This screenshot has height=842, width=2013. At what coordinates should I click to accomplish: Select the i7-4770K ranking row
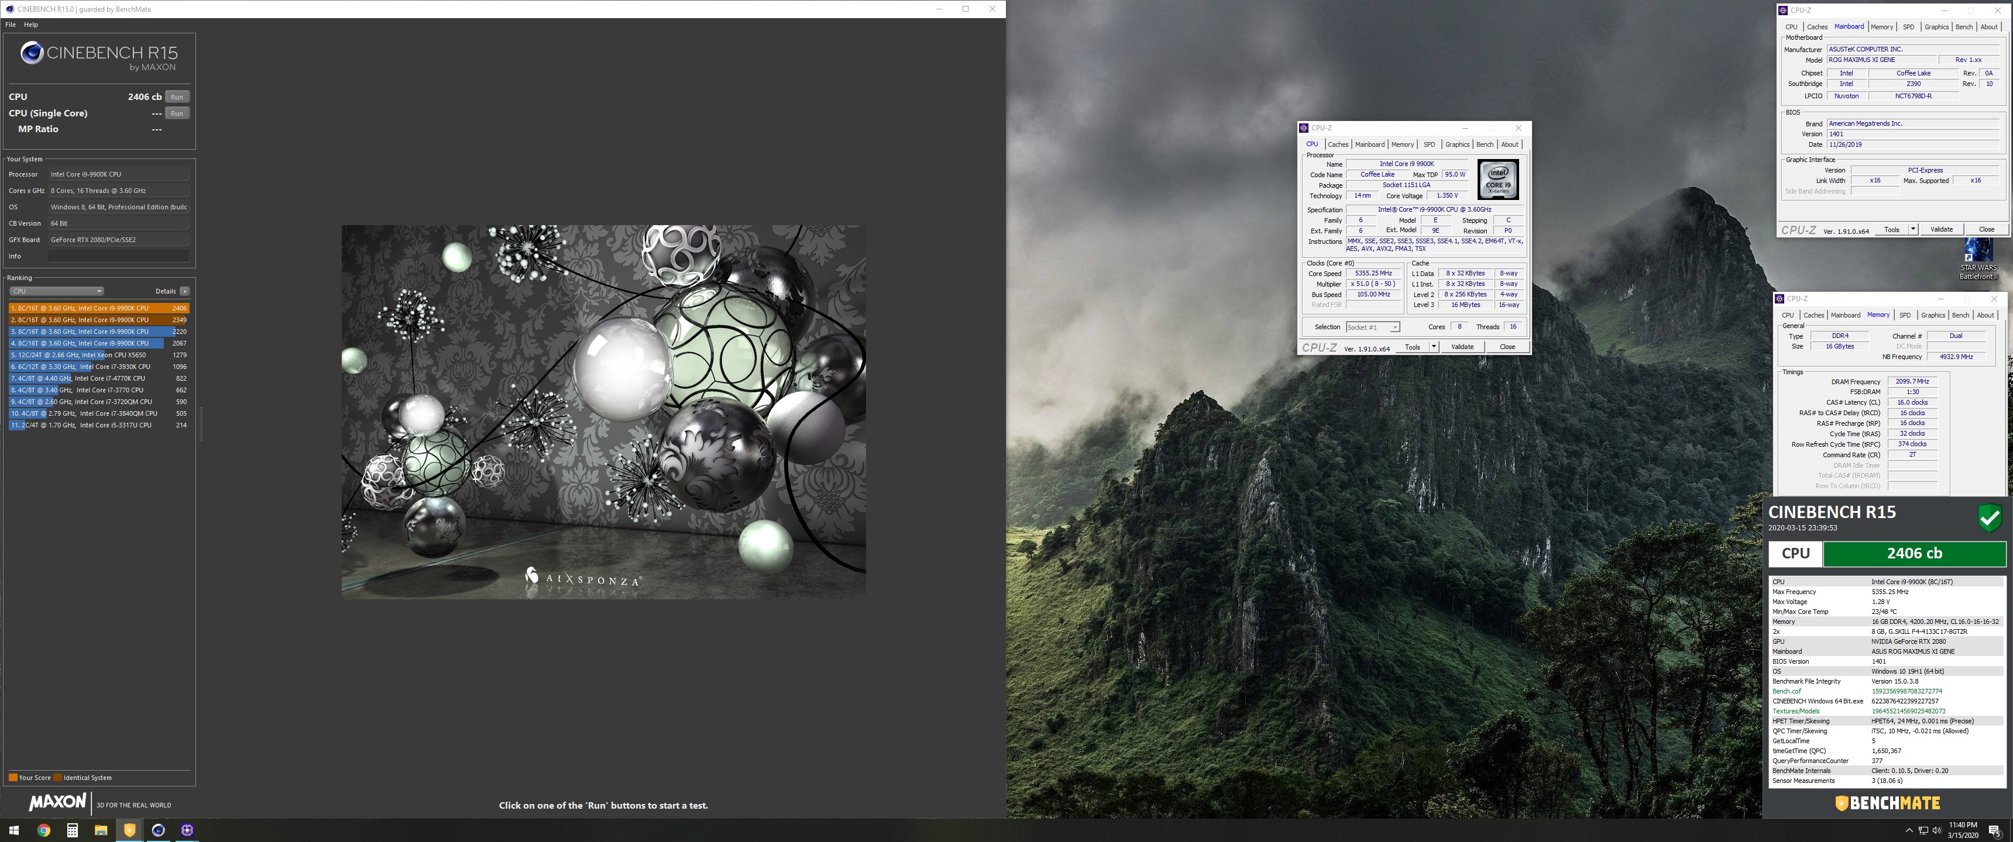pos(98,379)
